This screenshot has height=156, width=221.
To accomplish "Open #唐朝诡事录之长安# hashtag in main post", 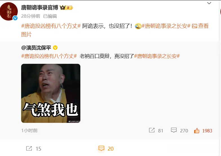I will (166, 26).
